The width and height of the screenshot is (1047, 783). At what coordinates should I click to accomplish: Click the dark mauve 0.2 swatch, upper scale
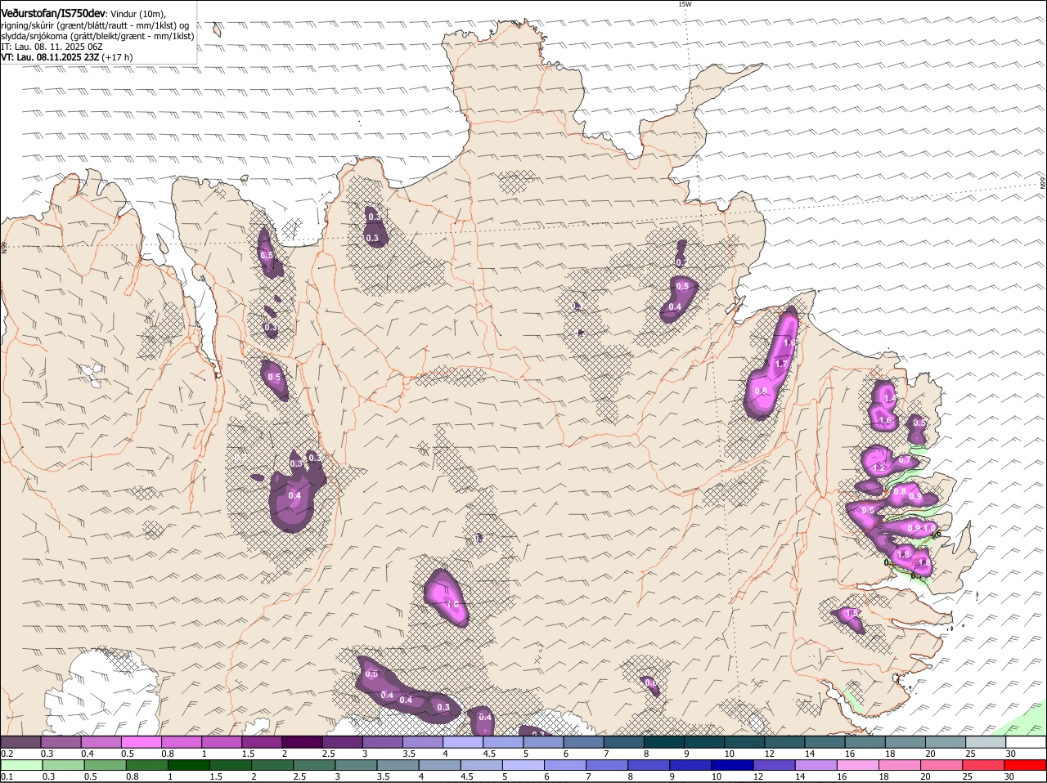point(20,742)
